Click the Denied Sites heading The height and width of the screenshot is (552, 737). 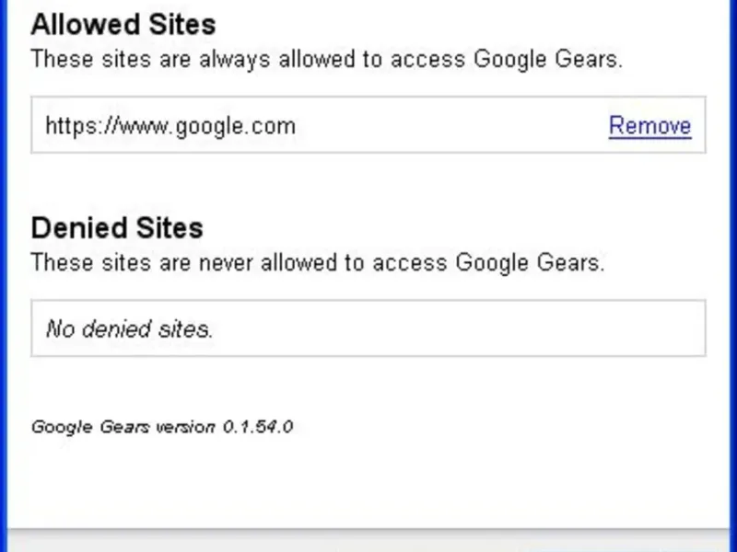[117, 227]
